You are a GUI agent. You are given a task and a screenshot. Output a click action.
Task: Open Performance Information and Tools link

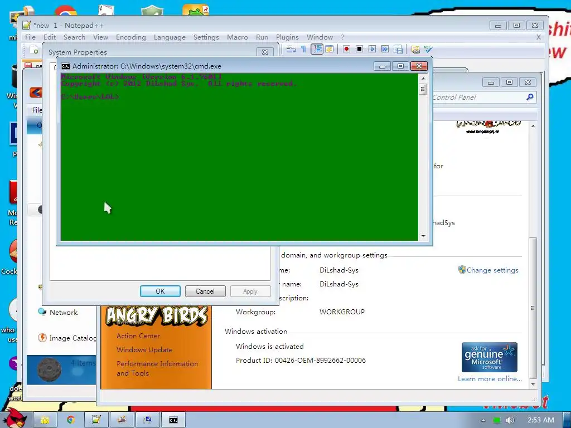point(157,368)
